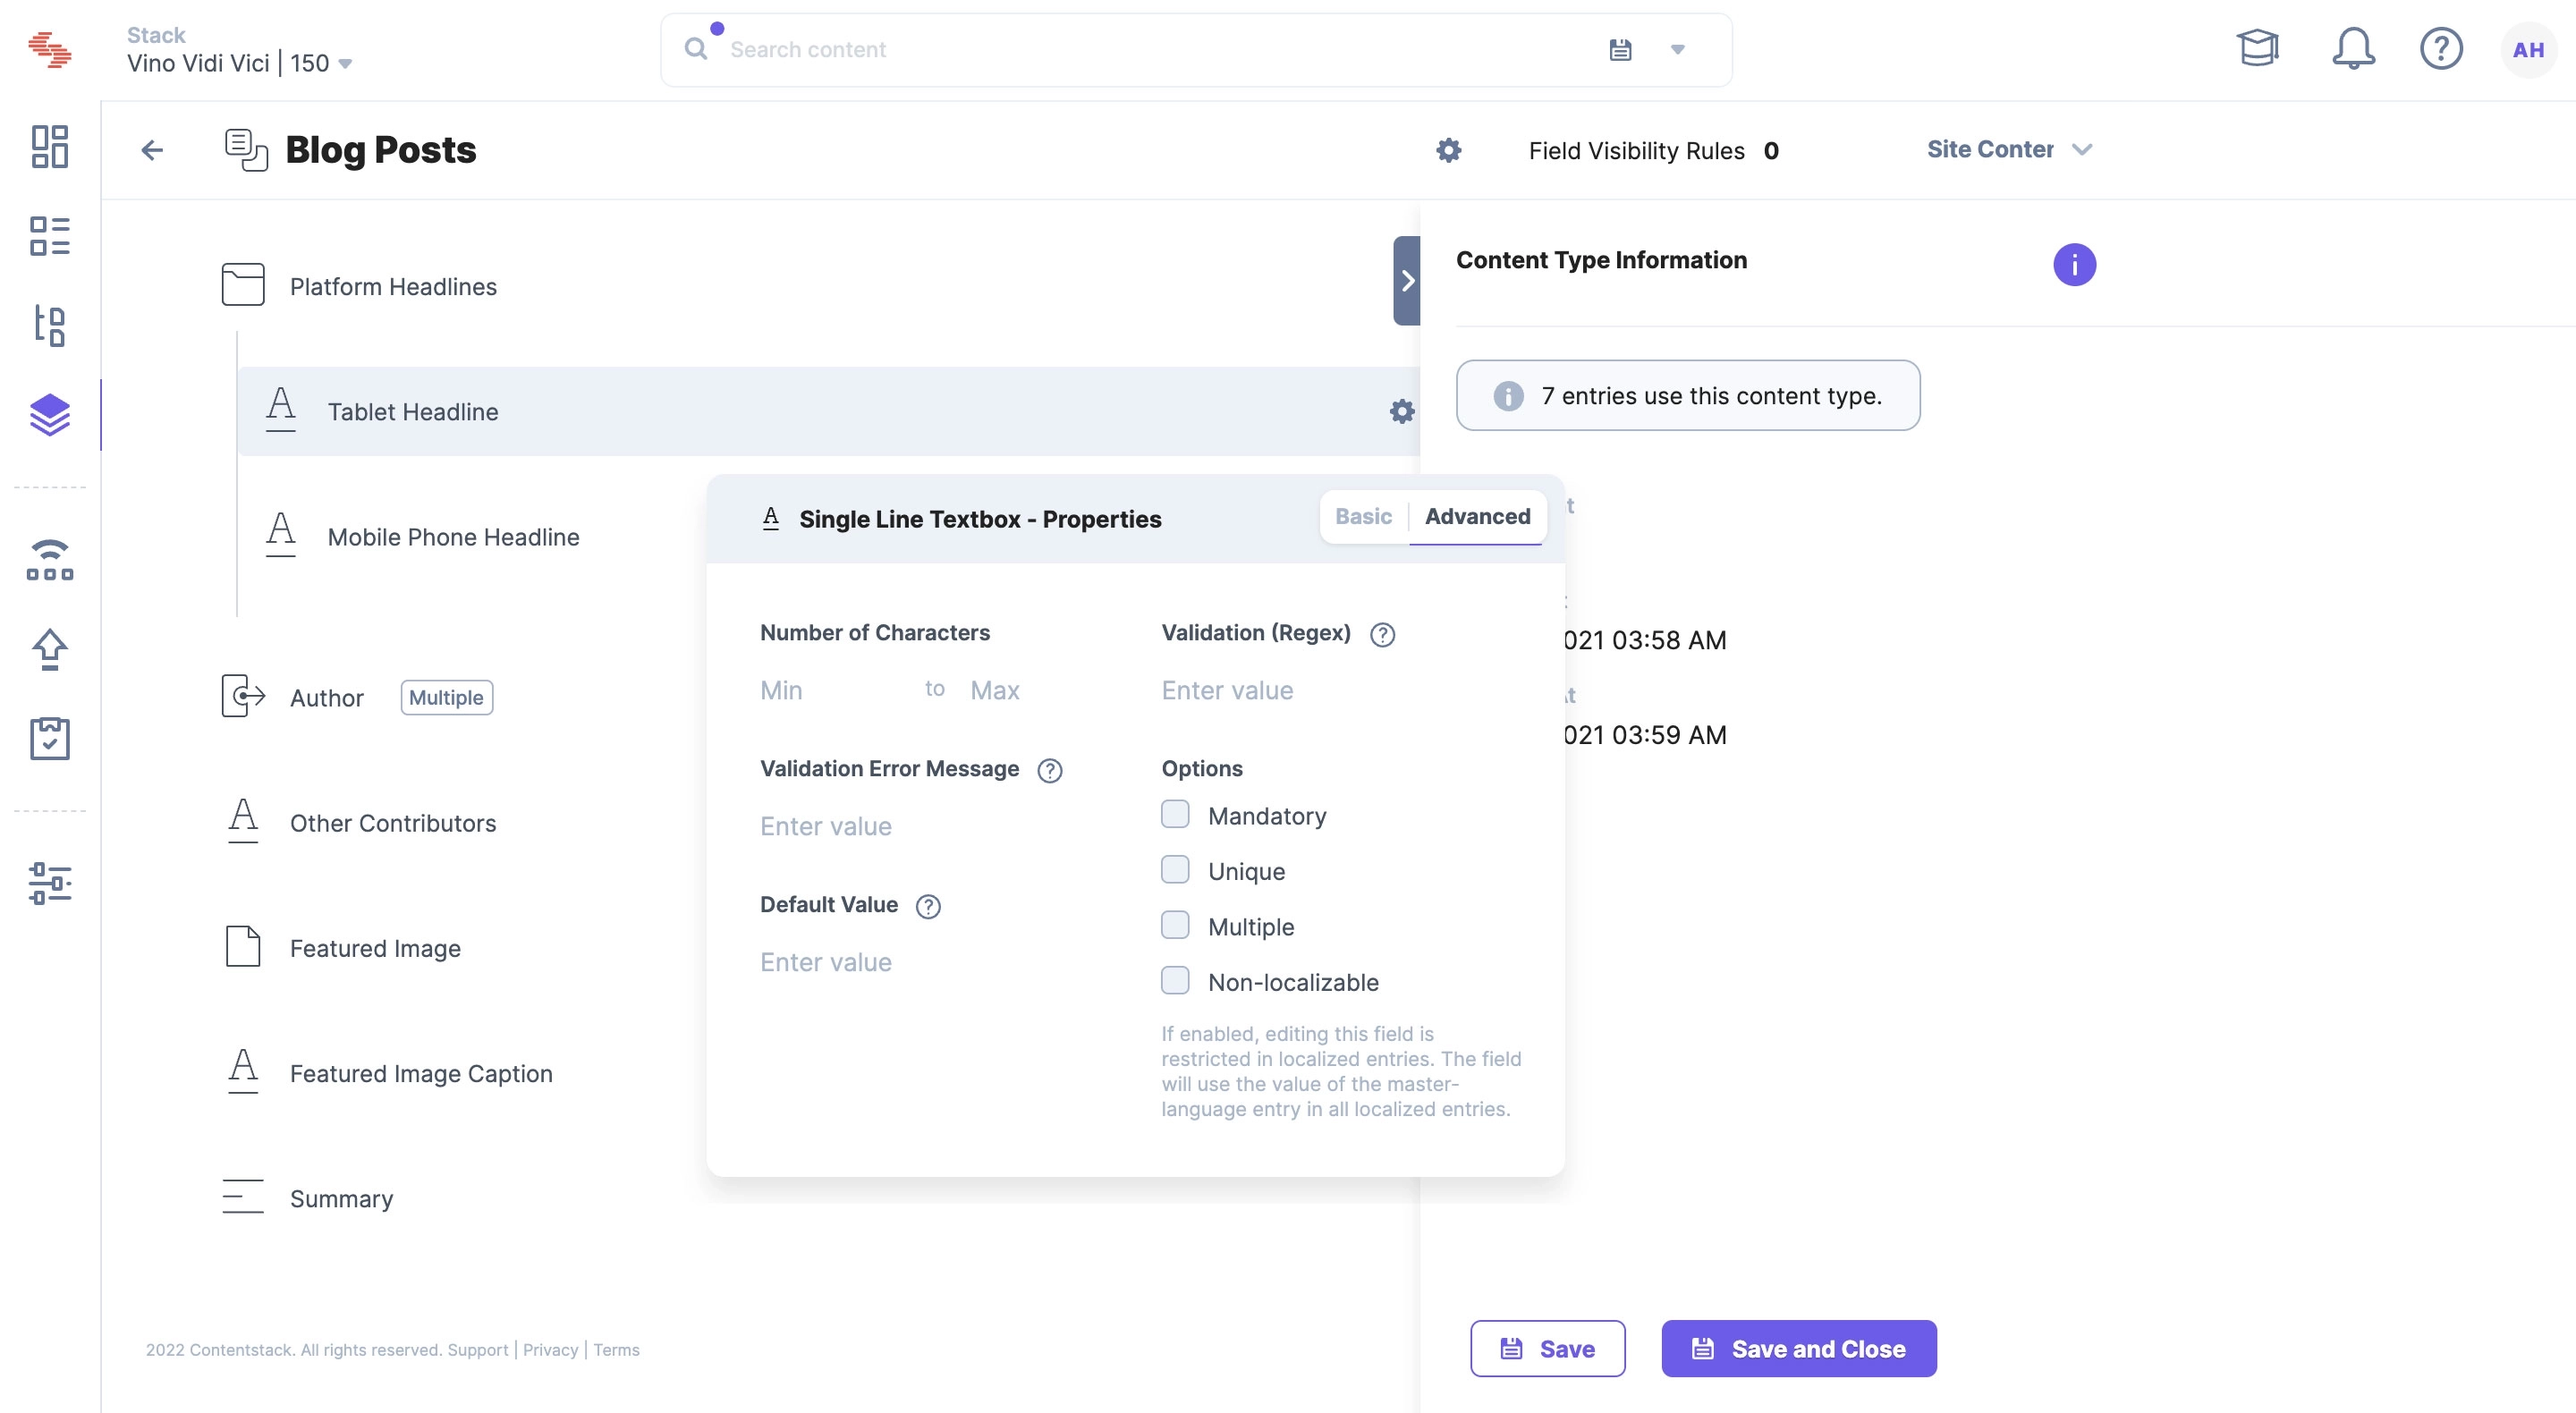This screenshot has width=2576, height=1413.
Task: Open the Tablet Headline field settings gear
Action: click(x=1402, y=411)
